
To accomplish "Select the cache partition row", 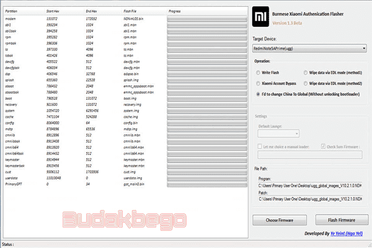I will [x=126, y=117].
